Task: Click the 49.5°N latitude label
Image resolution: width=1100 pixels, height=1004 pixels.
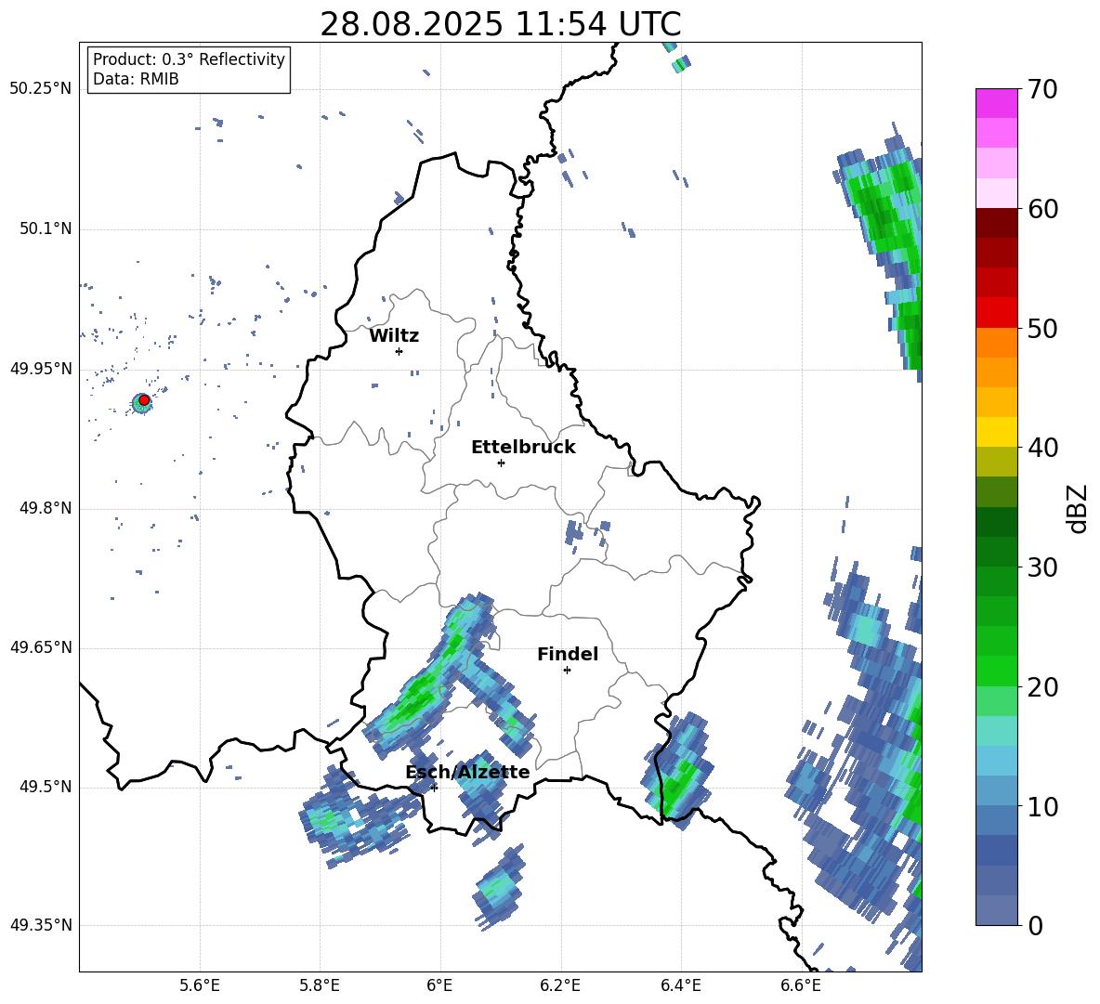Action: point(45,787)
